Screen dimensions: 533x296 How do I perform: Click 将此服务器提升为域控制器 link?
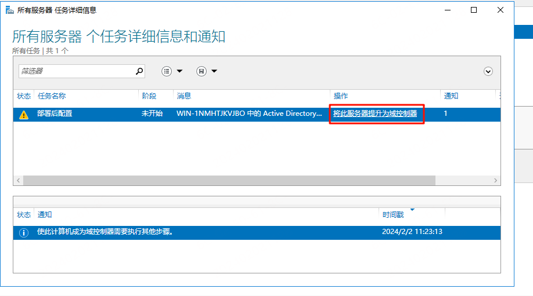[x=375, y=114]
